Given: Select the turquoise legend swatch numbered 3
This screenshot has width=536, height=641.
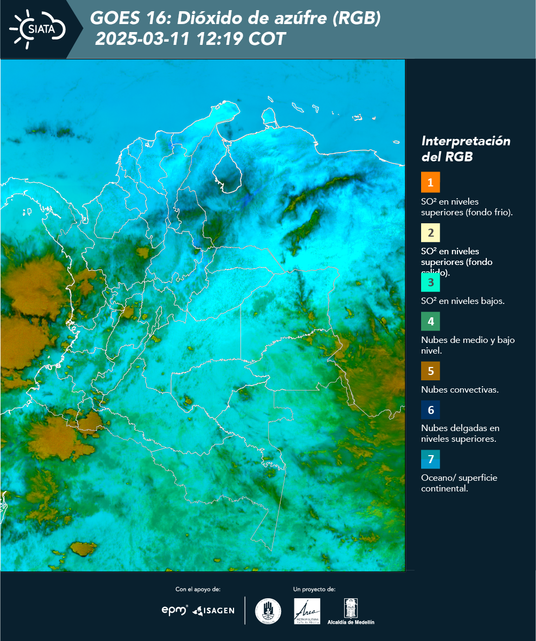Looking at the screenshot, I should 430,282.
